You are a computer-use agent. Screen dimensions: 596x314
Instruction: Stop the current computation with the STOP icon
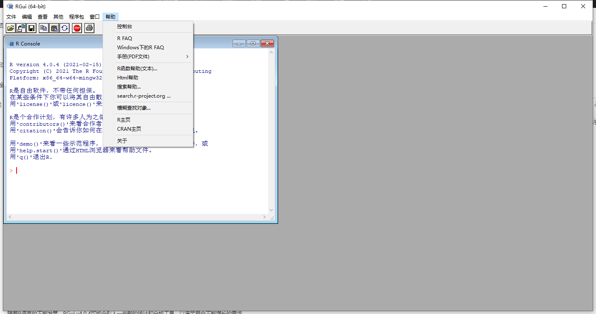(77, 28)
